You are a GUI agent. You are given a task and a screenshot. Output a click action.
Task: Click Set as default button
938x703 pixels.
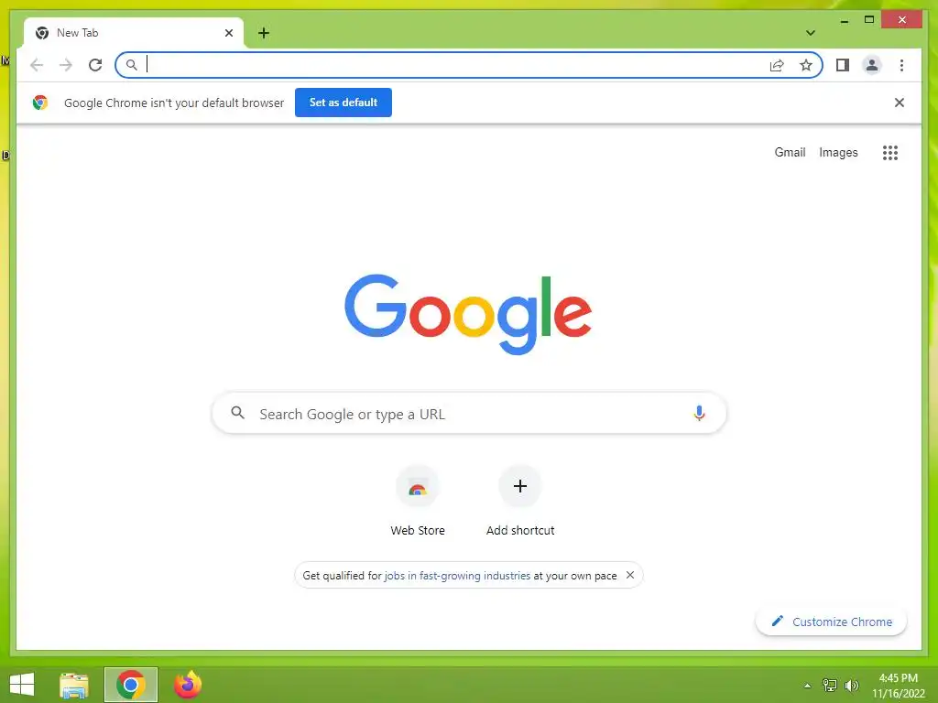[344, 103]
